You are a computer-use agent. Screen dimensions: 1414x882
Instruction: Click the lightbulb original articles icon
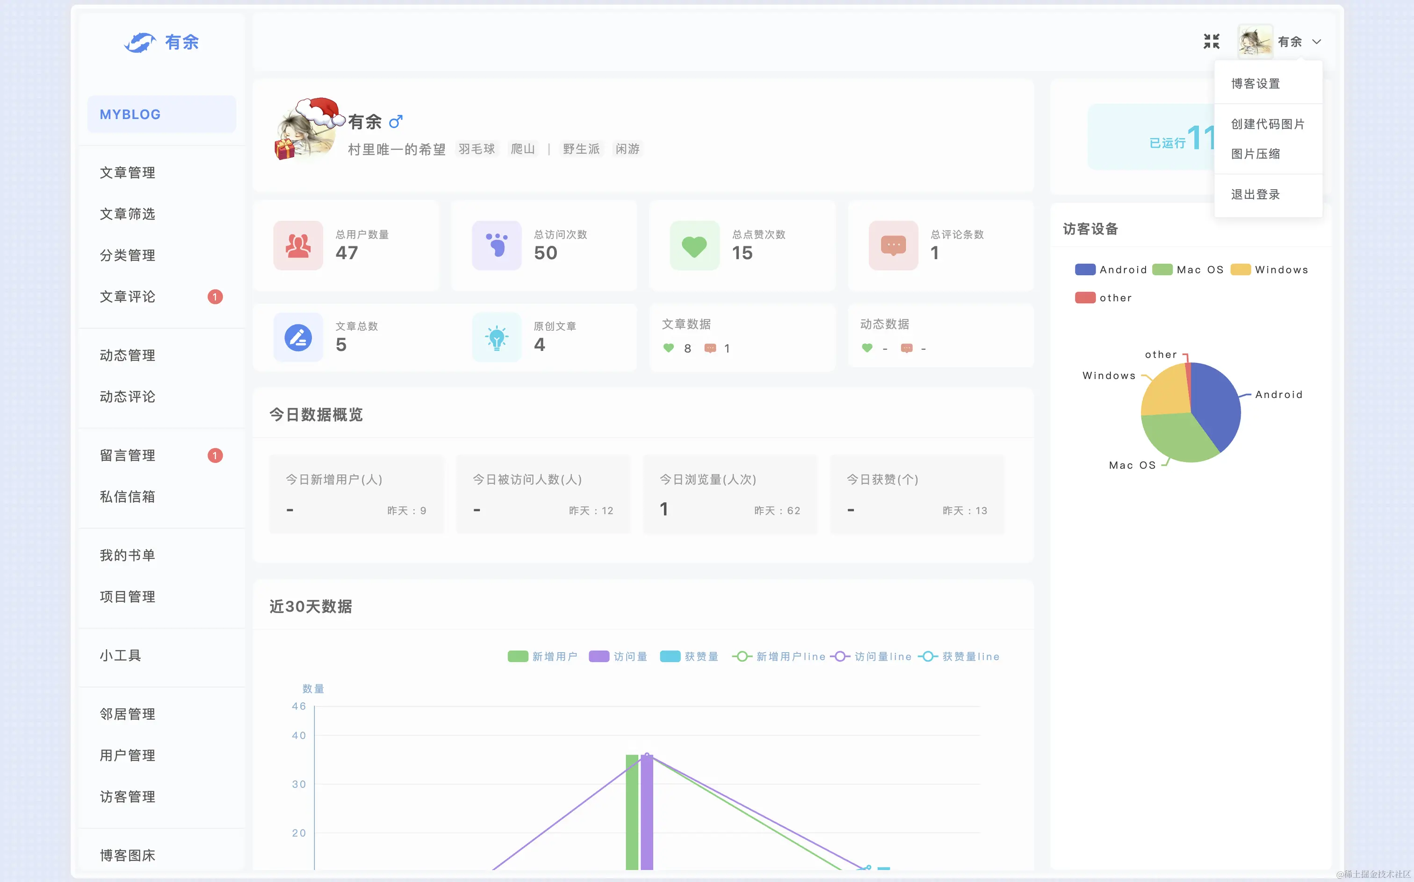pos(496,337)
